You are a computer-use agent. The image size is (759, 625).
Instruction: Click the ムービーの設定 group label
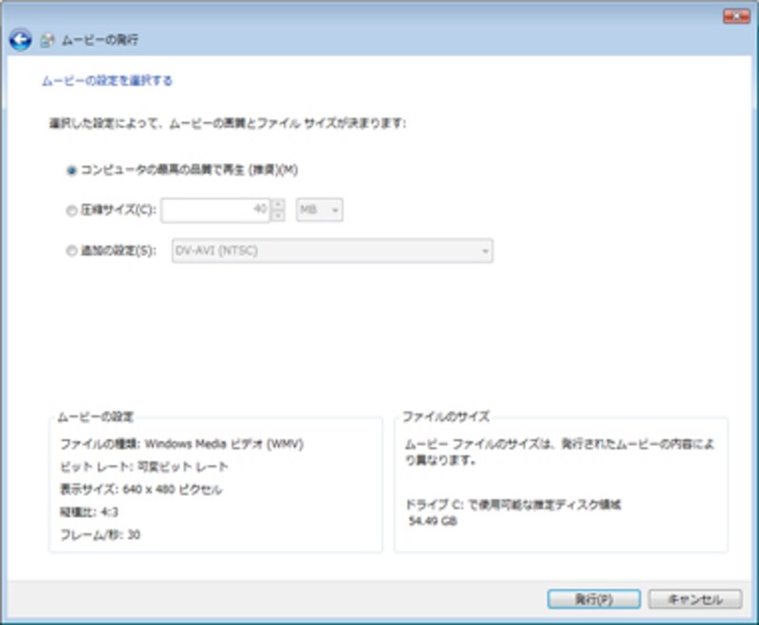point(96,416)
